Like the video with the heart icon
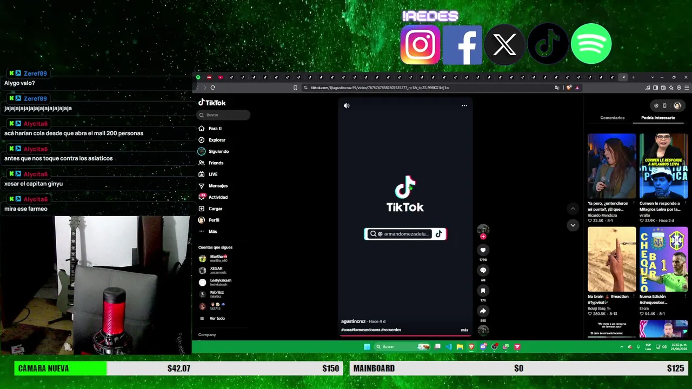Screen dimensions: 692x389 483,250
